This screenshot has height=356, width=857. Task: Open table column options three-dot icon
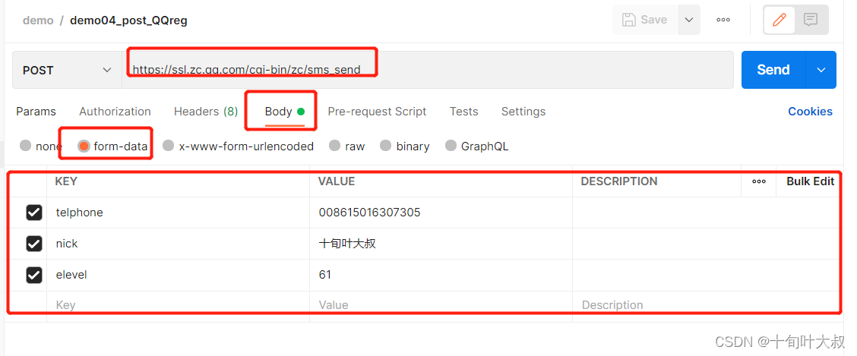coord(759,182)
